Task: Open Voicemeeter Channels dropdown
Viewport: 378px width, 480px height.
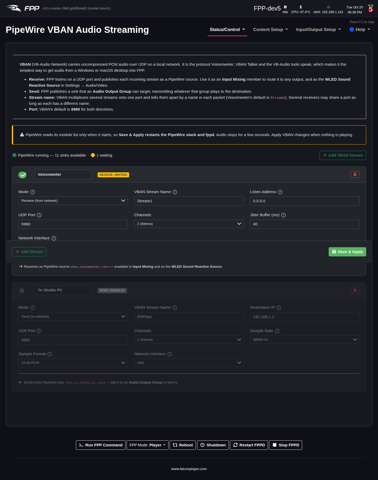Action: click(x=189, y=224)
